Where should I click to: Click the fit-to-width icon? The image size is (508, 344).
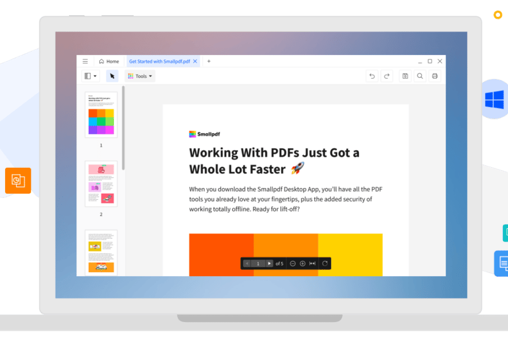[312, 264]
